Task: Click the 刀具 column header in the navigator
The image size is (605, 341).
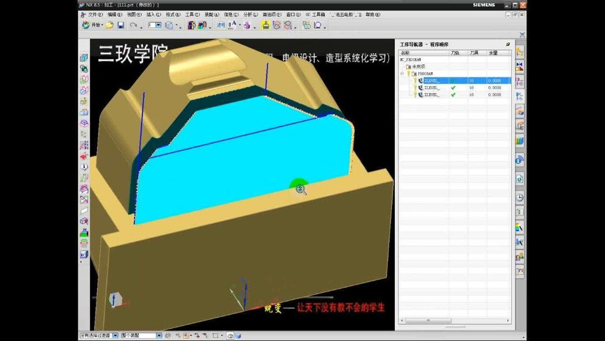Action: 474,52
